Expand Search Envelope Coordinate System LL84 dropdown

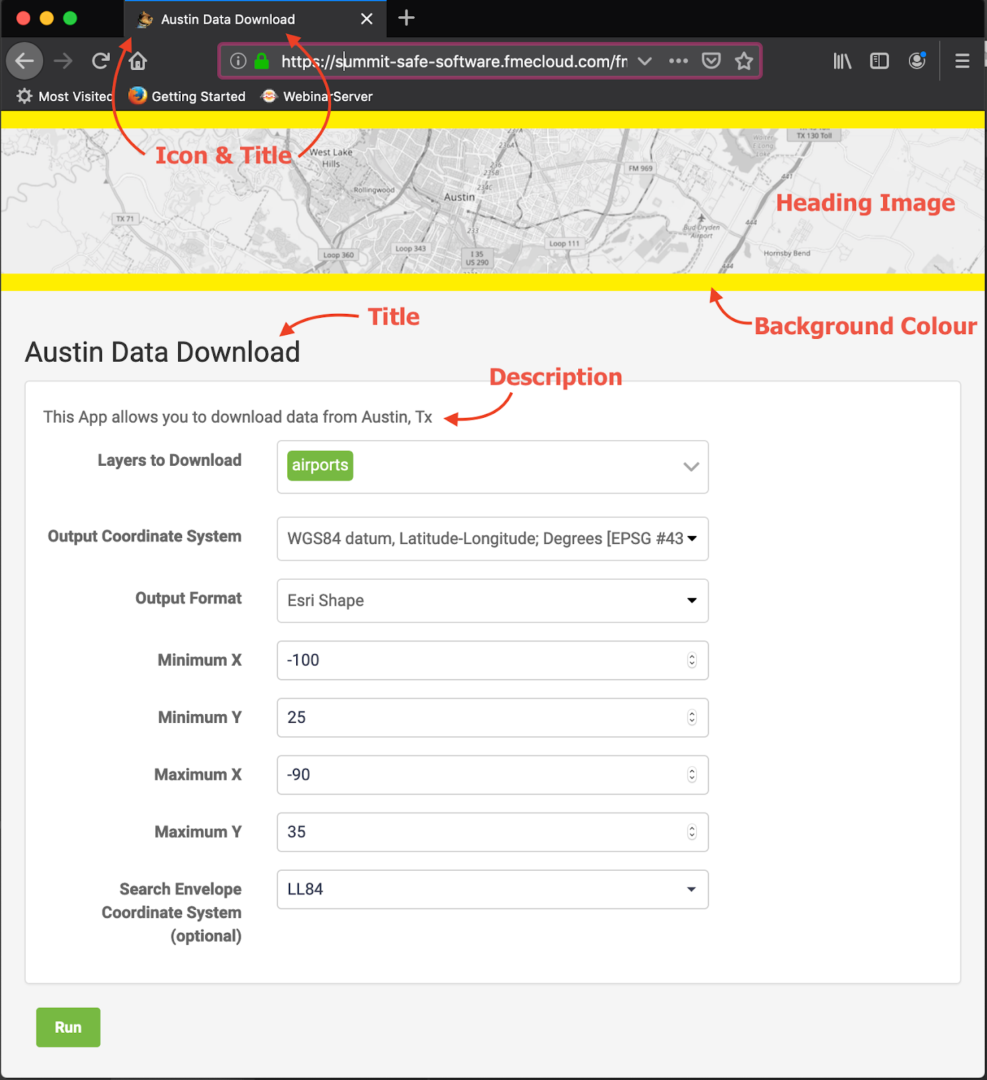[692, 890]
